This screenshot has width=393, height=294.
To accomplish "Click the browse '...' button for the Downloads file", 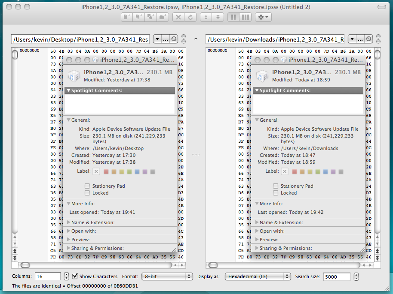I will 360,39.
